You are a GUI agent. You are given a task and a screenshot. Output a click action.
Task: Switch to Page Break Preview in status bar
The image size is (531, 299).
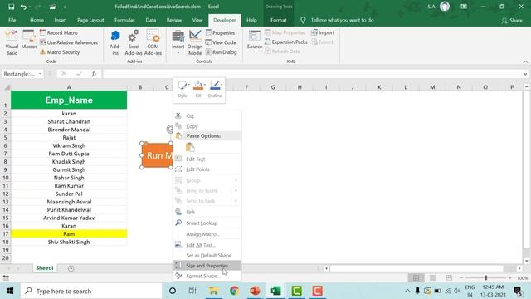[x=449, y=278]
